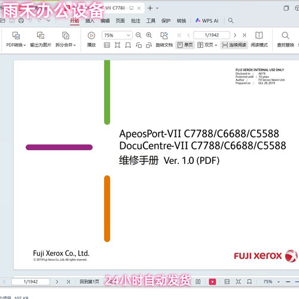
Task: Switch to the 转换 tab
Action: tap(181, 21)
